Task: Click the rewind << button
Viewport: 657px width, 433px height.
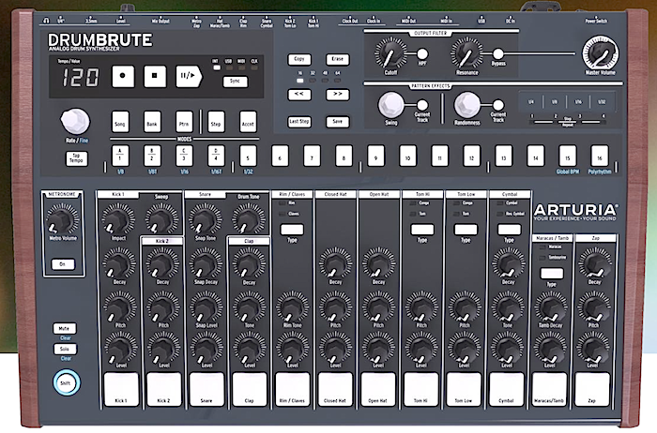Action: coord(299,95)
